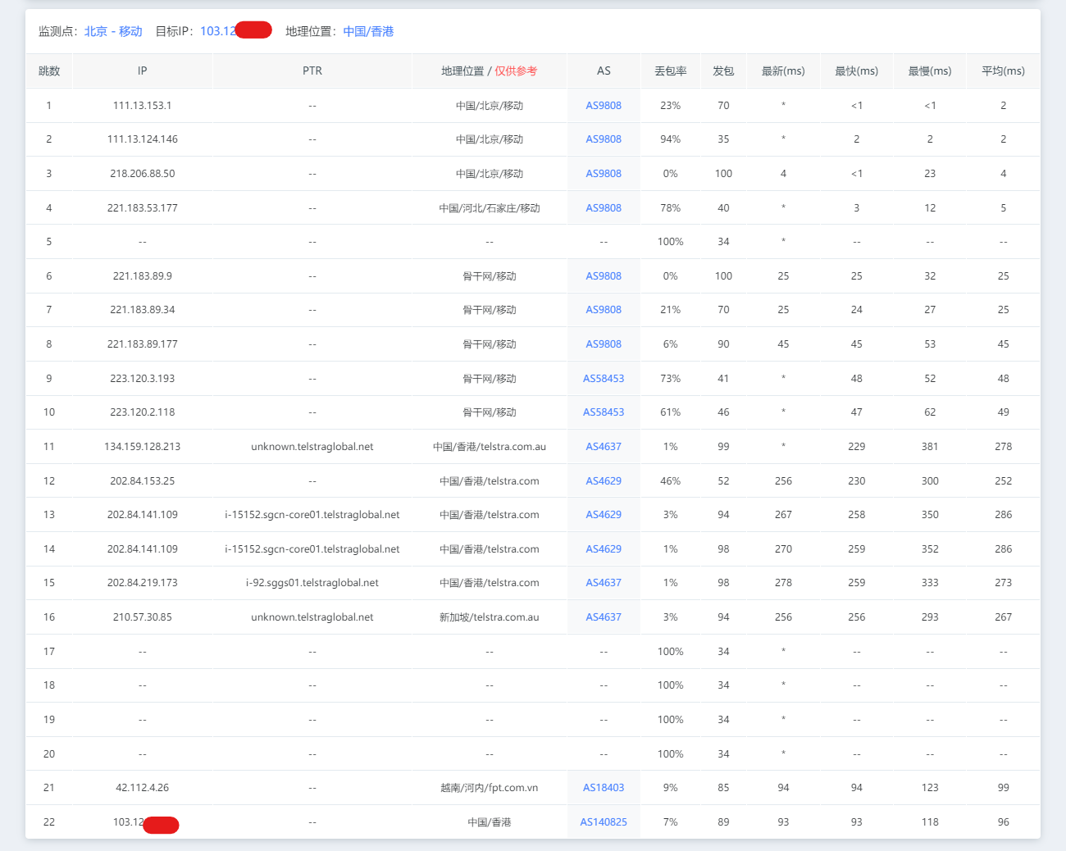Click the PTR column header
Viewport: 1066px width, 851px height.
point(312,71)
